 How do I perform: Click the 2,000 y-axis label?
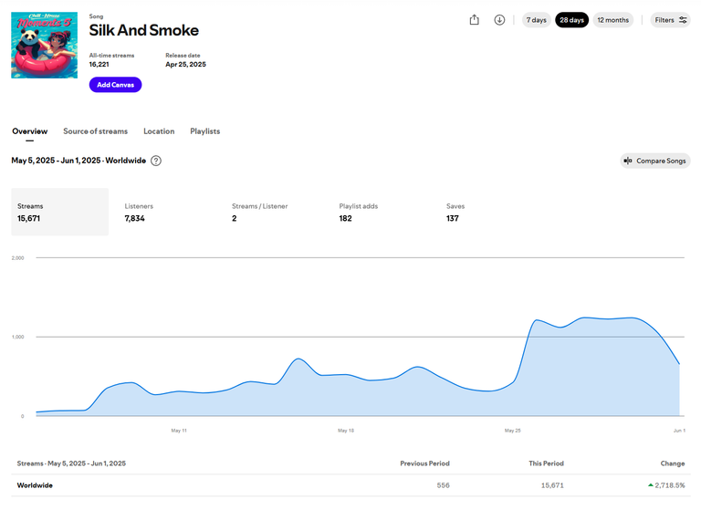coord(17,258)
